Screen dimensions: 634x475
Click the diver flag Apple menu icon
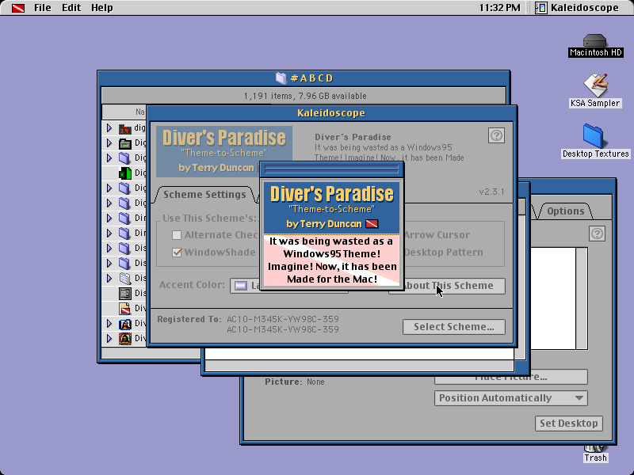[x=17, y=8]
